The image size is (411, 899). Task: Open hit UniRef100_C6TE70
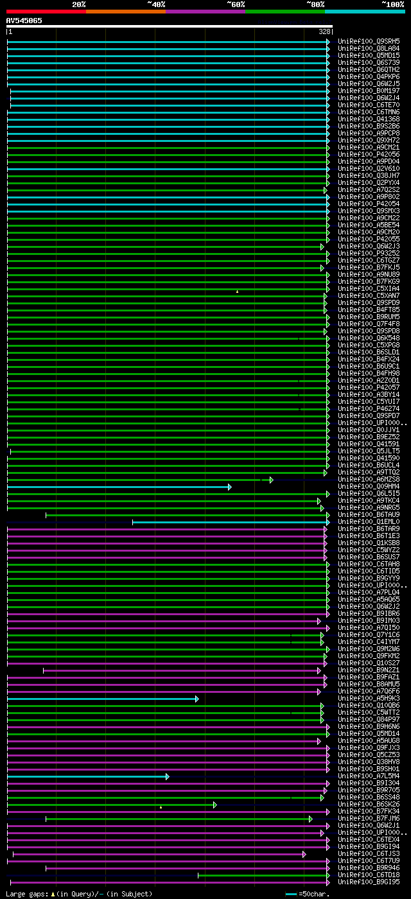click(369, 105)
